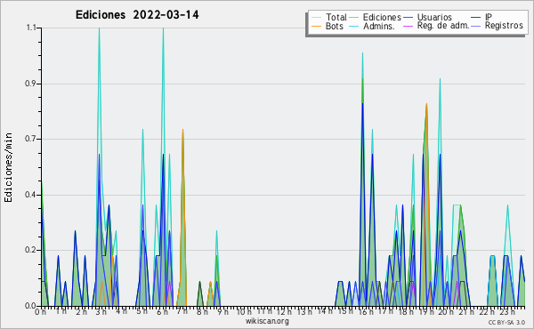Click the magenta Reg. de adm. legend line
The width and height of the screenshot is (534, 329).
click(408, 26)
